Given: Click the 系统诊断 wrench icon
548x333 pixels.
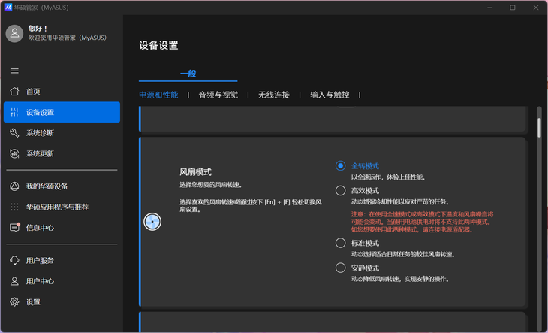Looking at the screenshot, I should [14, 133].
